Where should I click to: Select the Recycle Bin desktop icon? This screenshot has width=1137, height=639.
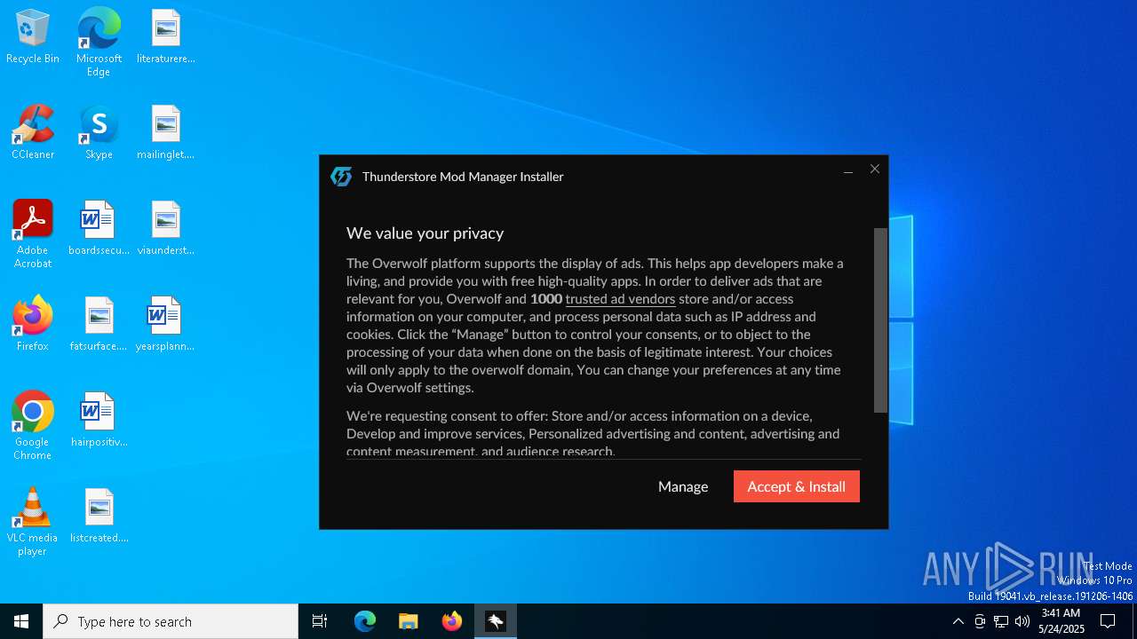33,37
